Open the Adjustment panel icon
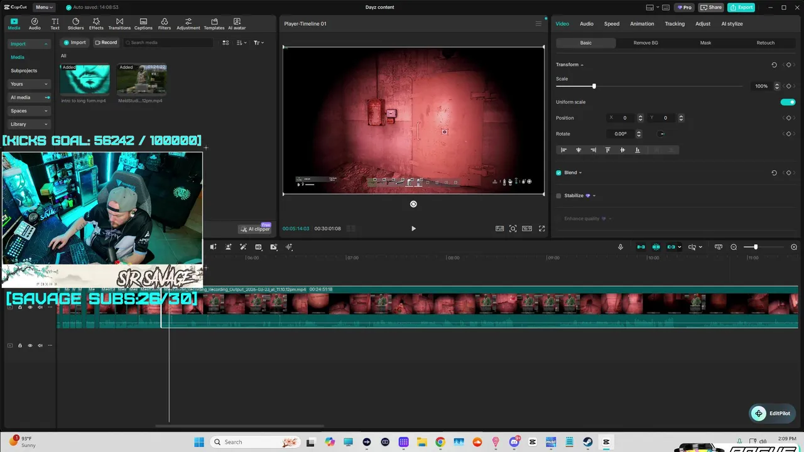Viewport: 804px width, 452px height. [x=188, y=24]
